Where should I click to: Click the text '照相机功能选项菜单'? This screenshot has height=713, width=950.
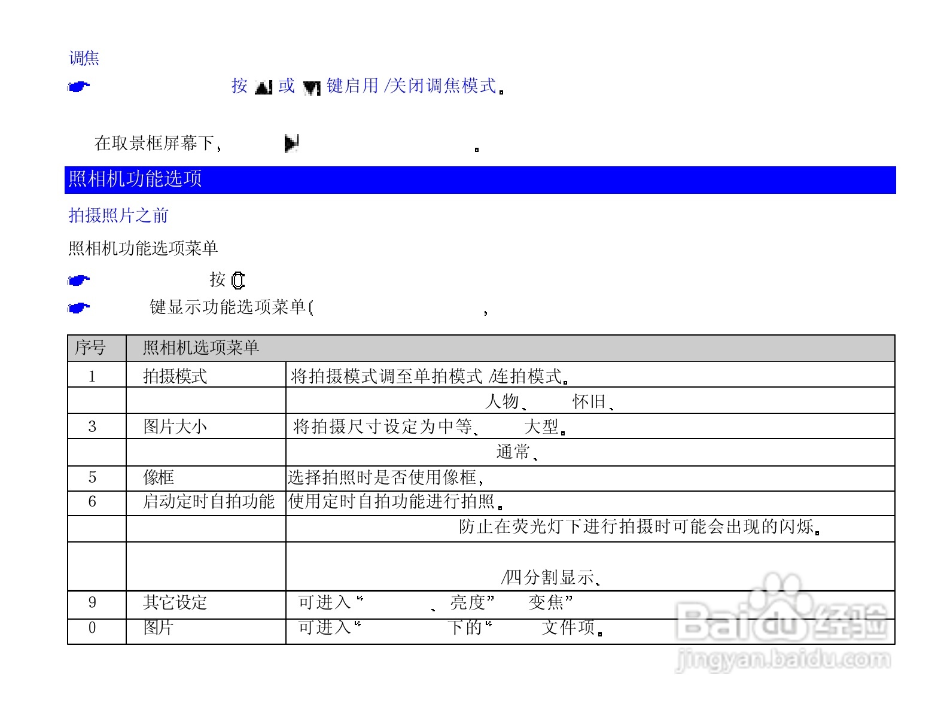coord(143,248)
